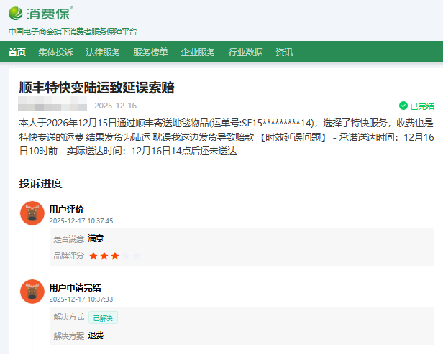Switch to the 服务榜单 page
The width and height of the screenshot is (443, 354).
pyautogui.click(x=150, y=52)
